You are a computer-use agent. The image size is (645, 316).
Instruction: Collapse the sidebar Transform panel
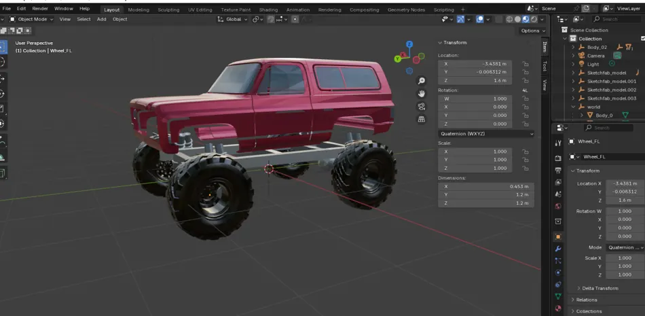[x=452, y=42]
